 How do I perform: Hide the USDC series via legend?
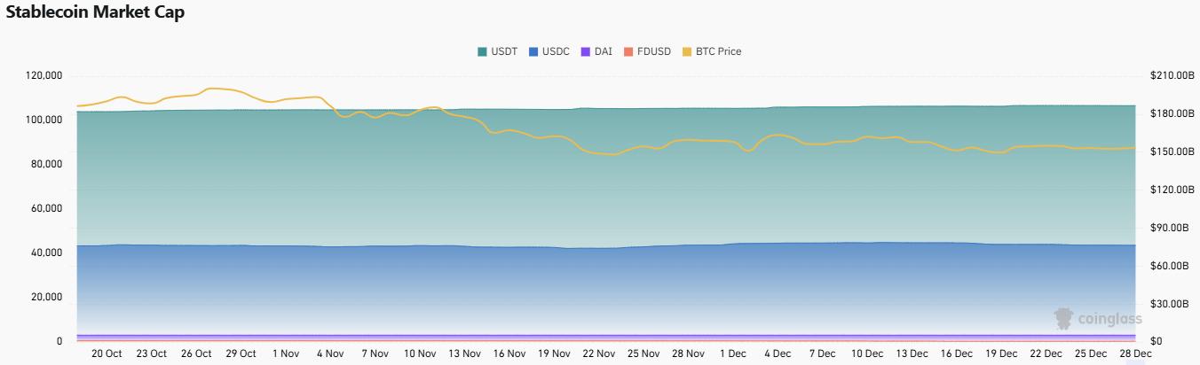click(x=549, y=51)
